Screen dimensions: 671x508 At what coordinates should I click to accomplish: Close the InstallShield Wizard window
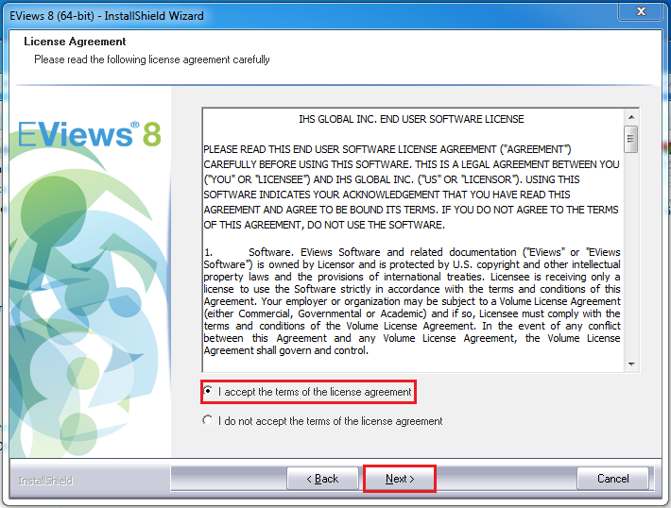coord(641,11)
